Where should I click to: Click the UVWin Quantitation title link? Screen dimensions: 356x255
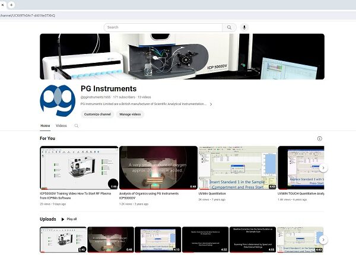point(212,193)
